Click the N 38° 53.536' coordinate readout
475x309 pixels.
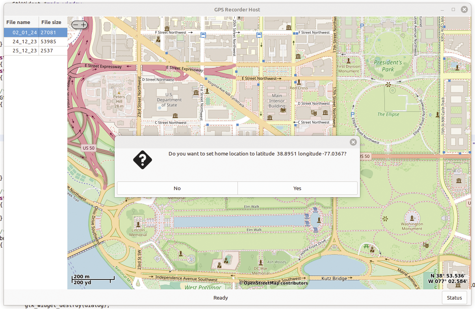[x=448, y=276]
